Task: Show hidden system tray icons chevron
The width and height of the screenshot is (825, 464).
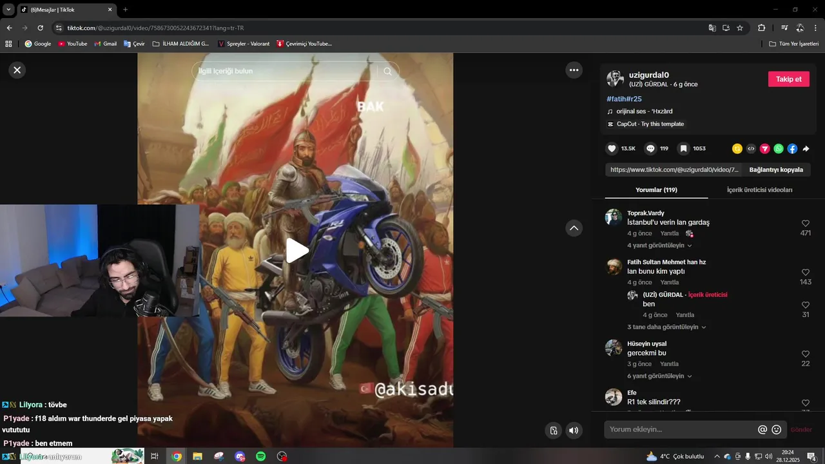Action: coord(717,456)
